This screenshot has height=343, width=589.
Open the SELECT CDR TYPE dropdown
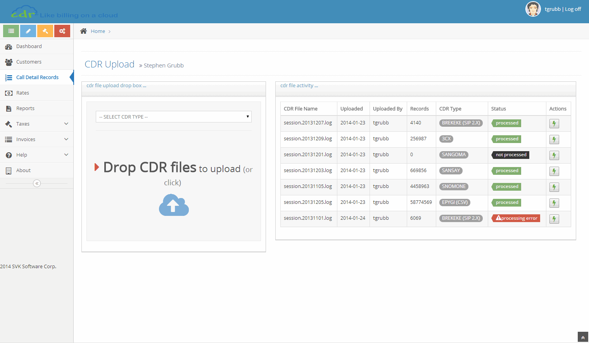pyautogui.click(x=173, y=117)
